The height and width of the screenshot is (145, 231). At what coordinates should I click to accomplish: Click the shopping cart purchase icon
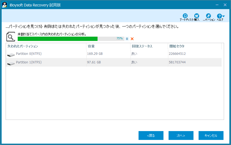click(196, 16)
